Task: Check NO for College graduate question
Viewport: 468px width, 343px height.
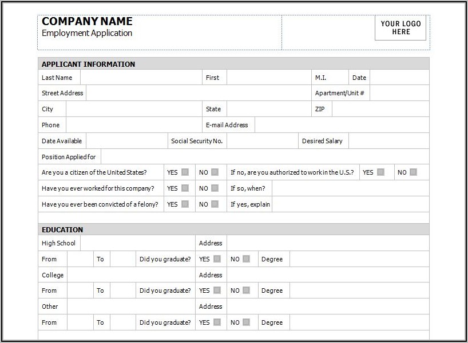Action: [246, 290]
